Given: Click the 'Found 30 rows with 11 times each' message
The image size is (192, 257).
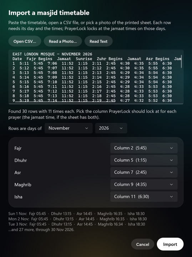Looking at the screenshot, I should (x=92, y=114).
